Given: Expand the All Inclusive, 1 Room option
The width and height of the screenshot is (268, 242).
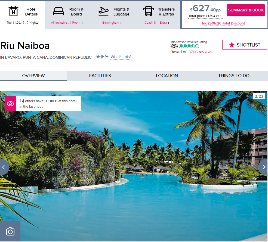Looking at the screenshot, I should 67,23.
